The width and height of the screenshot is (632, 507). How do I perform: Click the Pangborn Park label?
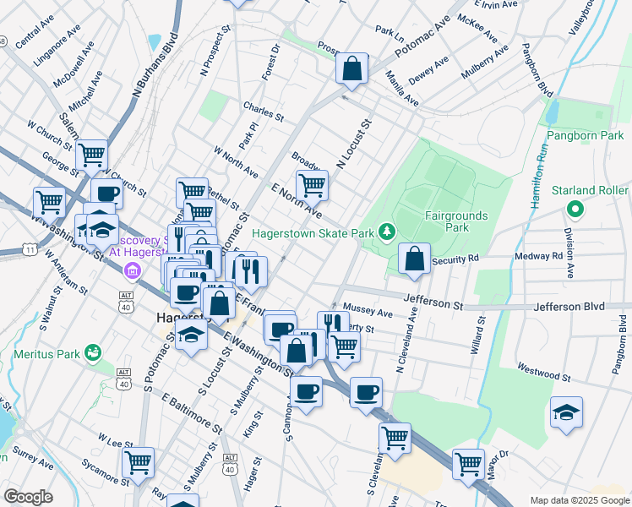[x=586, y=135]
